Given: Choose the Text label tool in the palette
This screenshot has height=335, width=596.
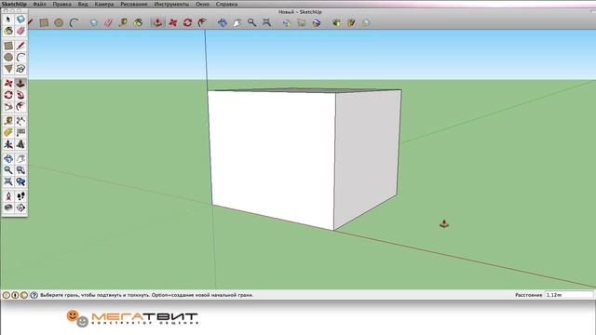Looking at the screenshot, I should click(x=20, y=132).
